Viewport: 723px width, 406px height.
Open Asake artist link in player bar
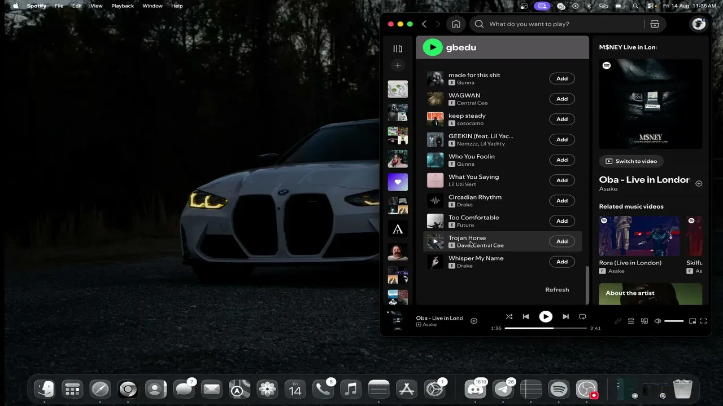pos(430,325)
